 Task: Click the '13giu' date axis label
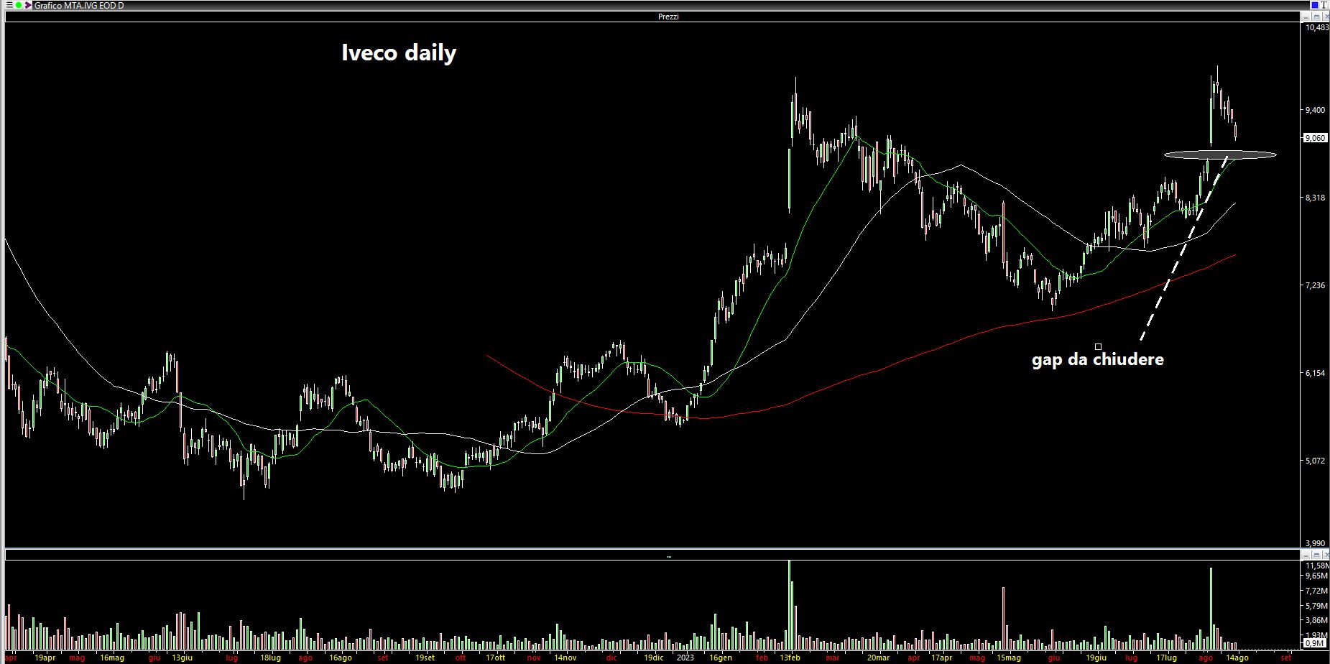(x=182, y=658)
